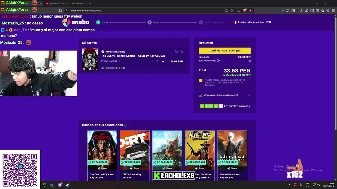Open the browser extensions puzzle icon
This screenshot has width=337, height=189.
click(x=288, y=10)
